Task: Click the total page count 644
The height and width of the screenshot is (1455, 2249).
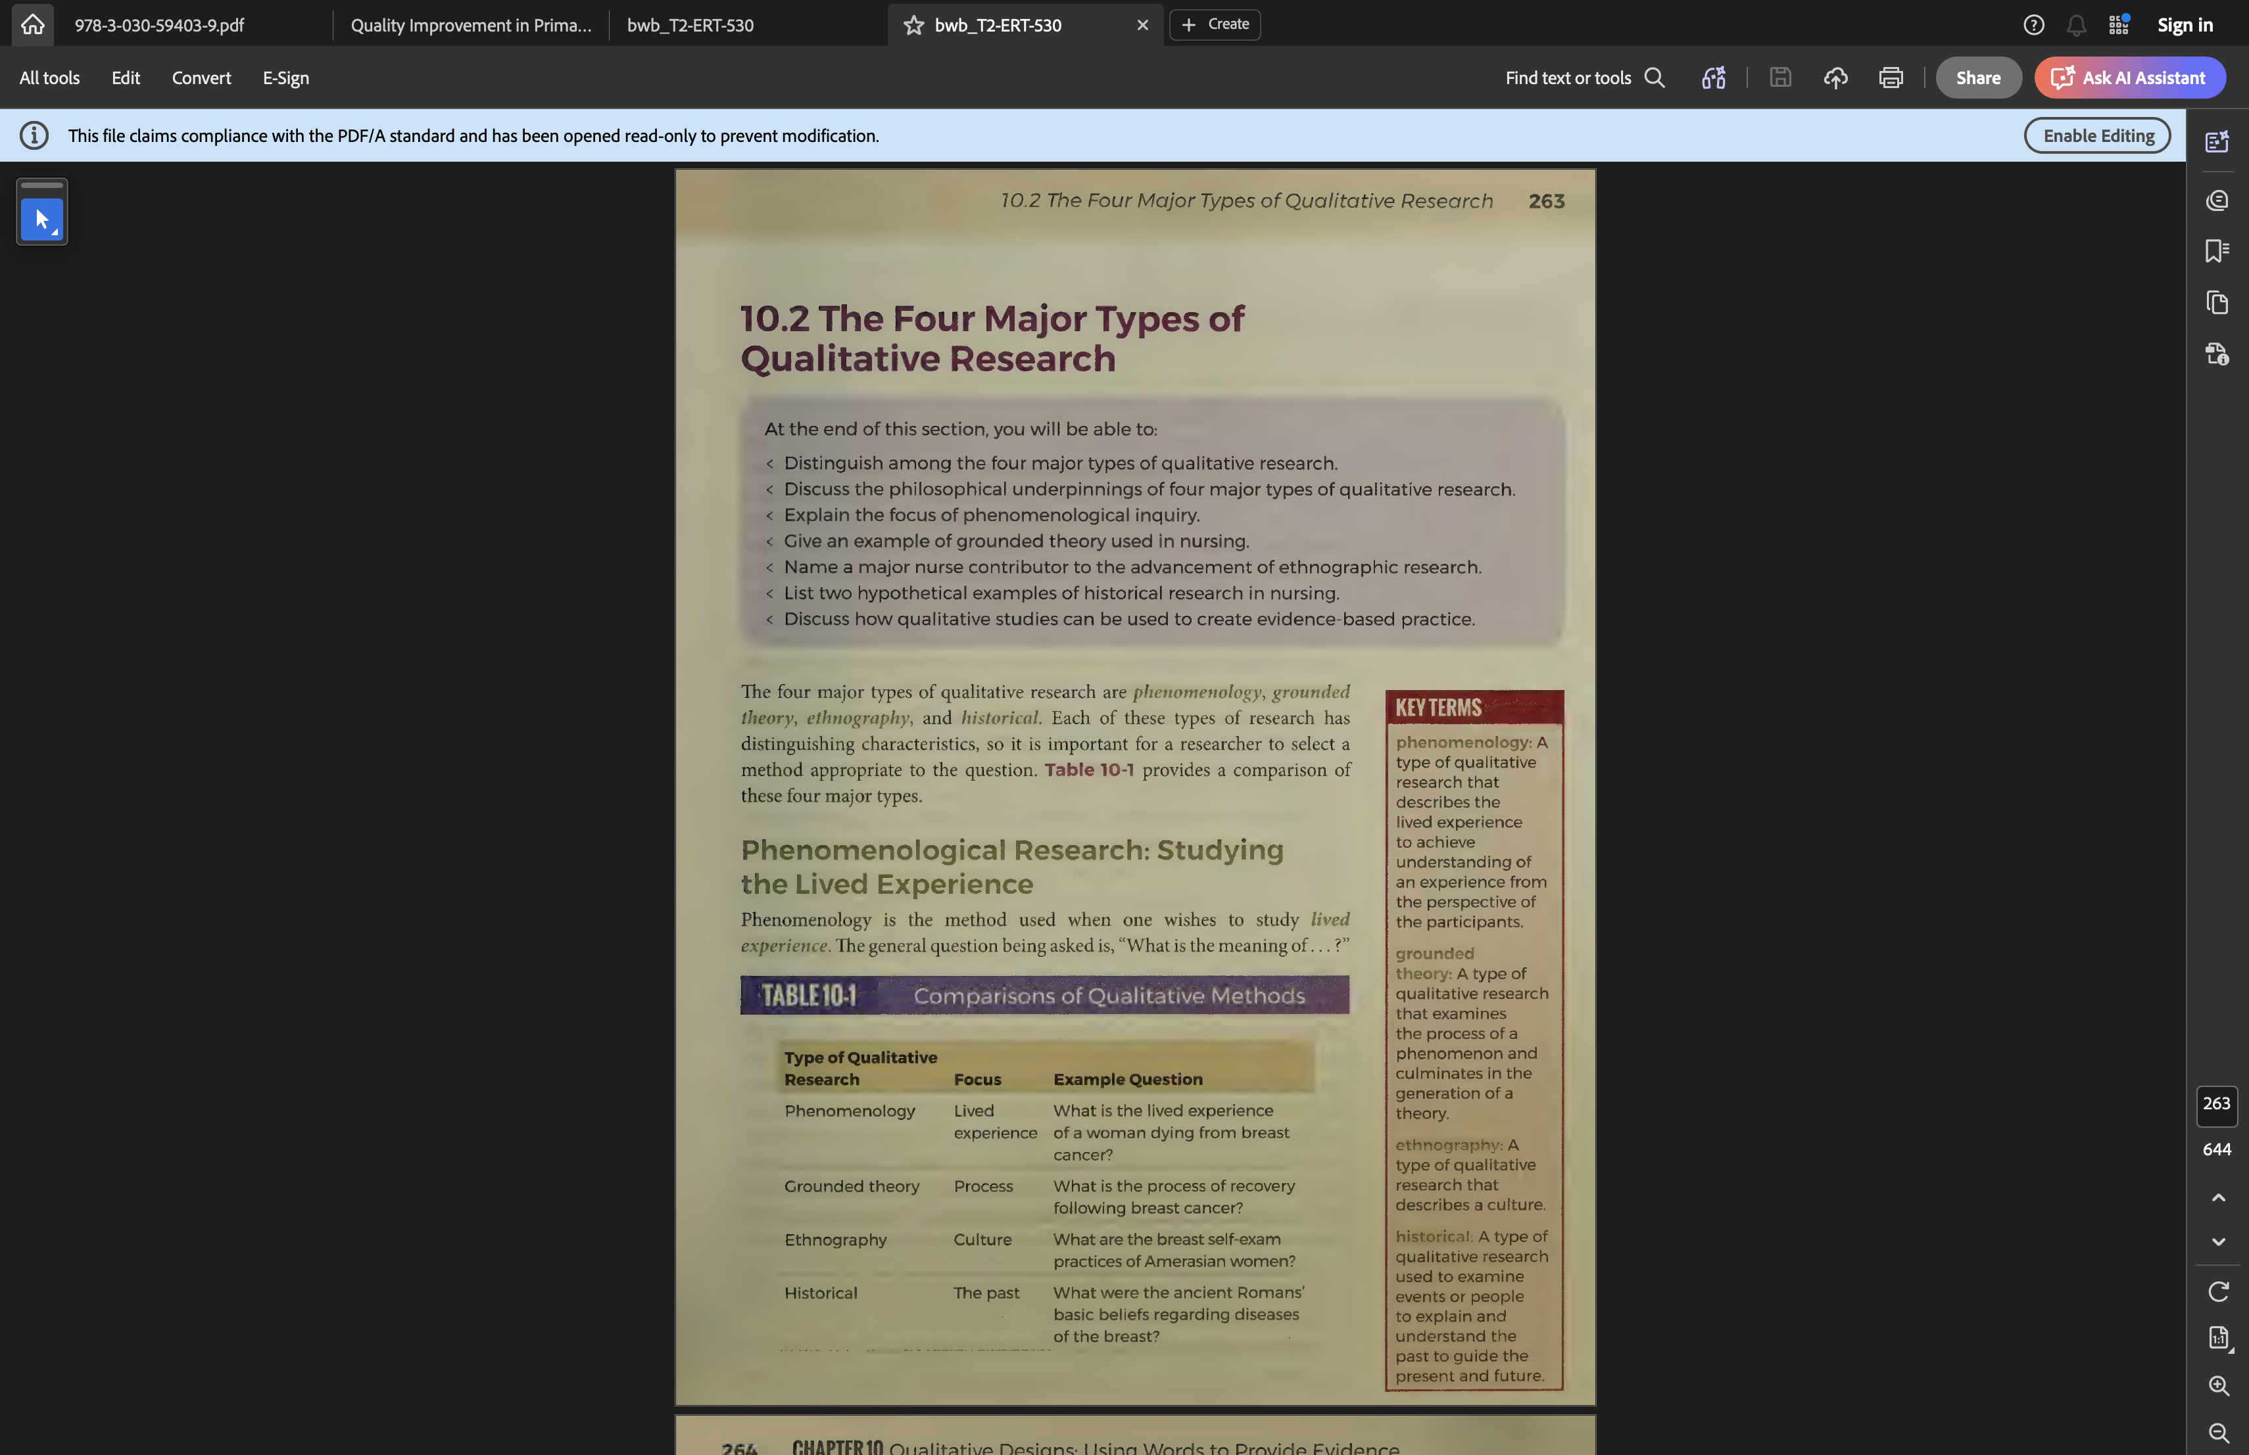Action: click(x=2216, y=1149)
